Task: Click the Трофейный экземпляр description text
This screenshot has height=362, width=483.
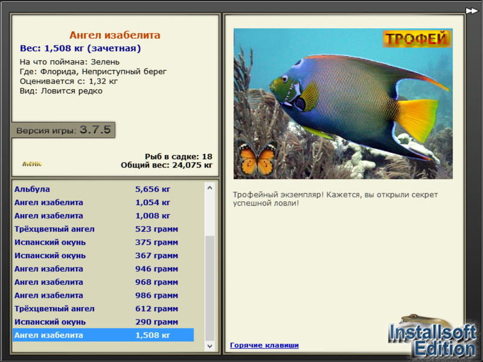Action: pos(335,199)
